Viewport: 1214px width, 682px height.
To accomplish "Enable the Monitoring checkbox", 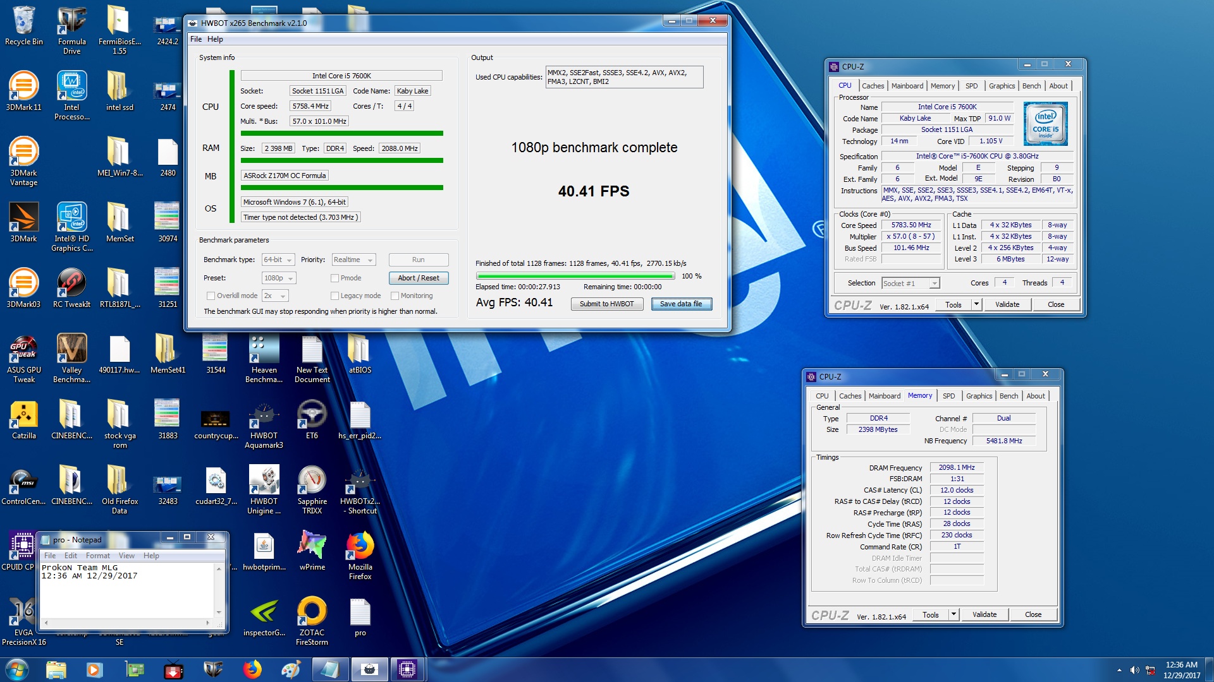I will pyautogui.click(x=395, y=296).
